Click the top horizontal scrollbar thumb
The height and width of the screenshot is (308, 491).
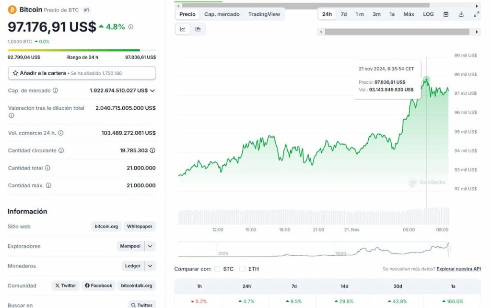(305, 6)
